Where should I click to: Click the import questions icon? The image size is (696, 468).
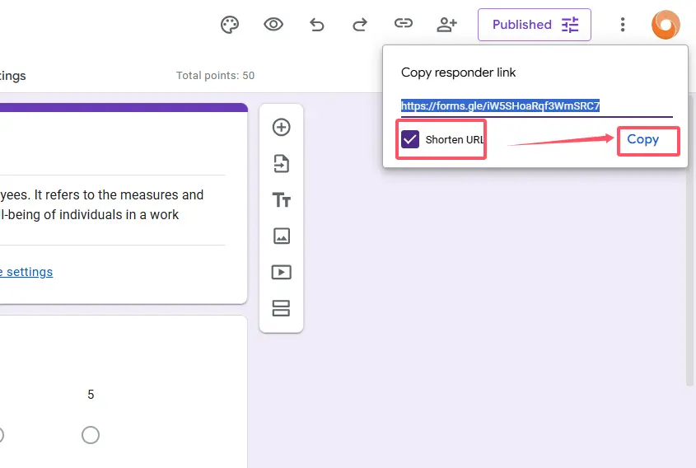tap(282, 164)
